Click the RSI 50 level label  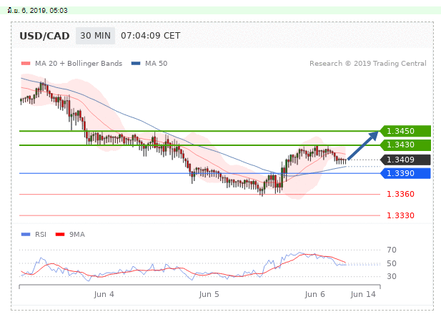[392, 263]
